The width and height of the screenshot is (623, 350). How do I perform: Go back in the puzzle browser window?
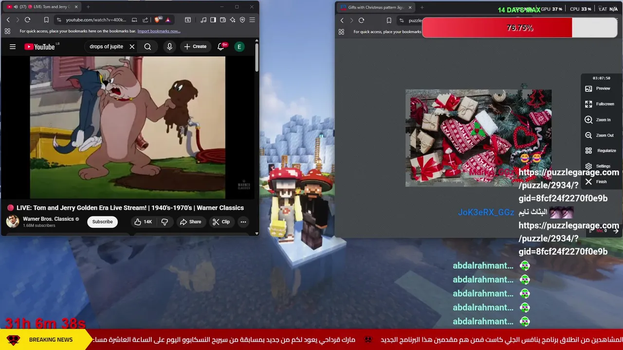pos(342,20)
